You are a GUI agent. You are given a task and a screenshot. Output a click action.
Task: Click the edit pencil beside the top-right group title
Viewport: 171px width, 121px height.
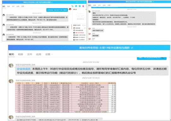tap(153, 2)
